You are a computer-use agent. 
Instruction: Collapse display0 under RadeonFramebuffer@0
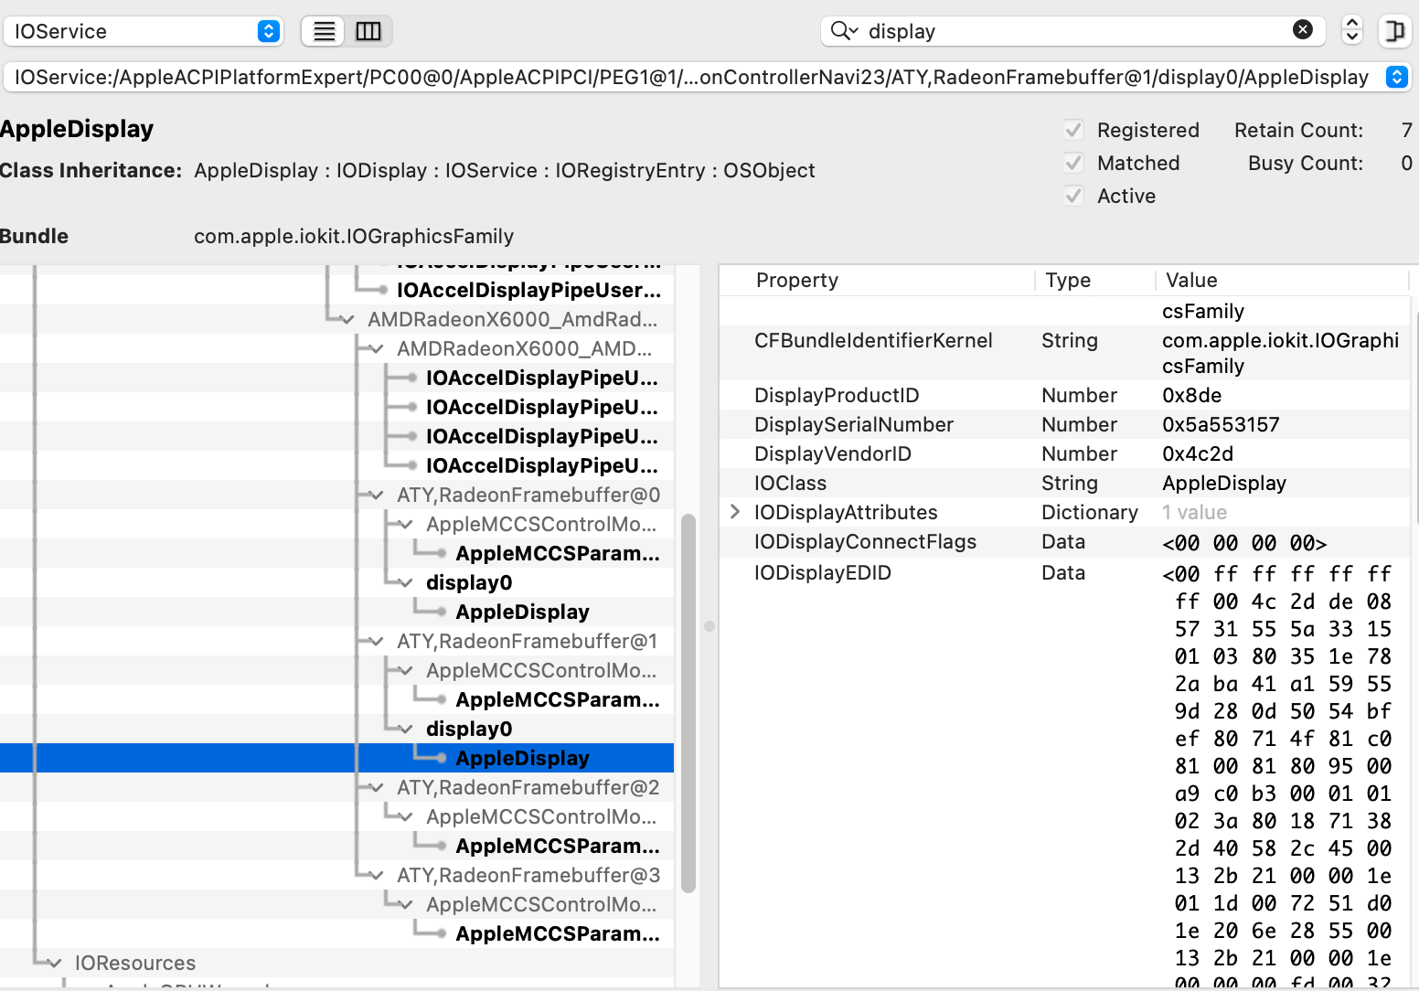[405, 582]
